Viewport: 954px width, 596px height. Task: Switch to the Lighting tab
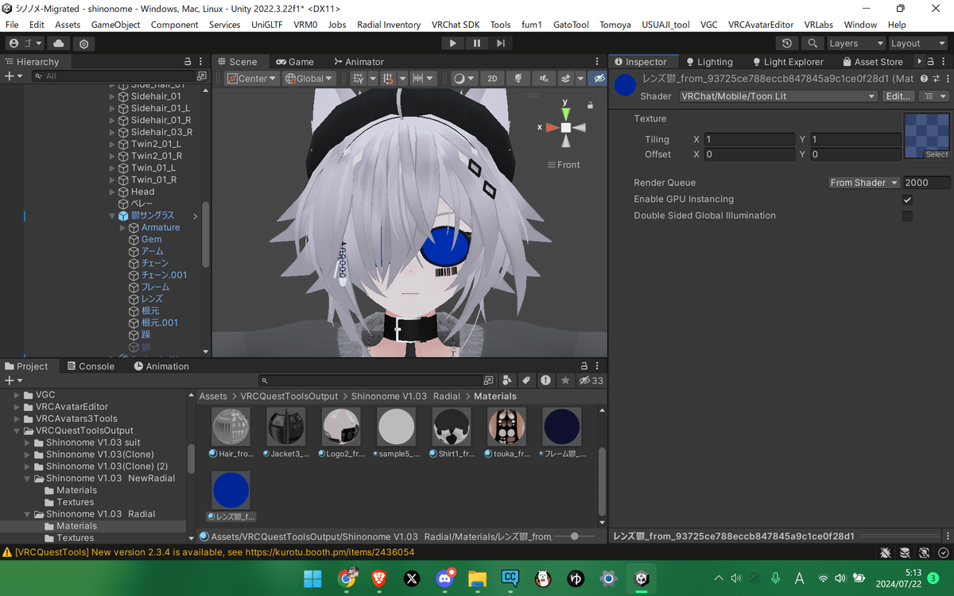click(709, 62)
